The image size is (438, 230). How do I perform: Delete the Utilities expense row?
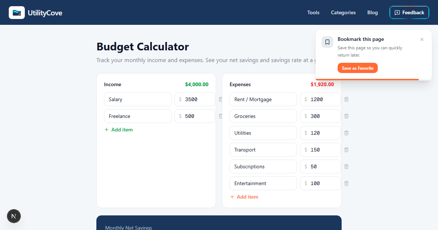346,133
